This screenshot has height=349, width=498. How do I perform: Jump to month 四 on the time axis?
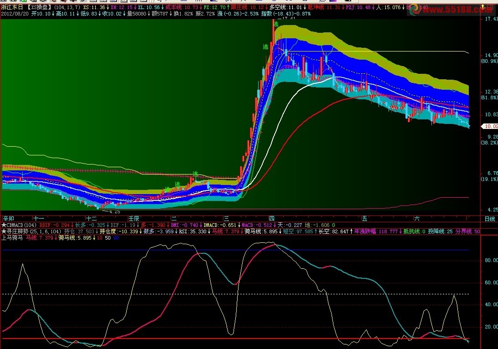[x=272, y=219]
